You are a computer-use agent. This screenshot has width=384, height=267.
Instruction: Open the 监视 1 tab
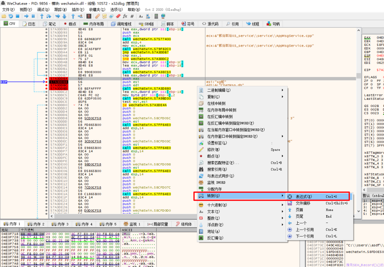pos(132,224)
